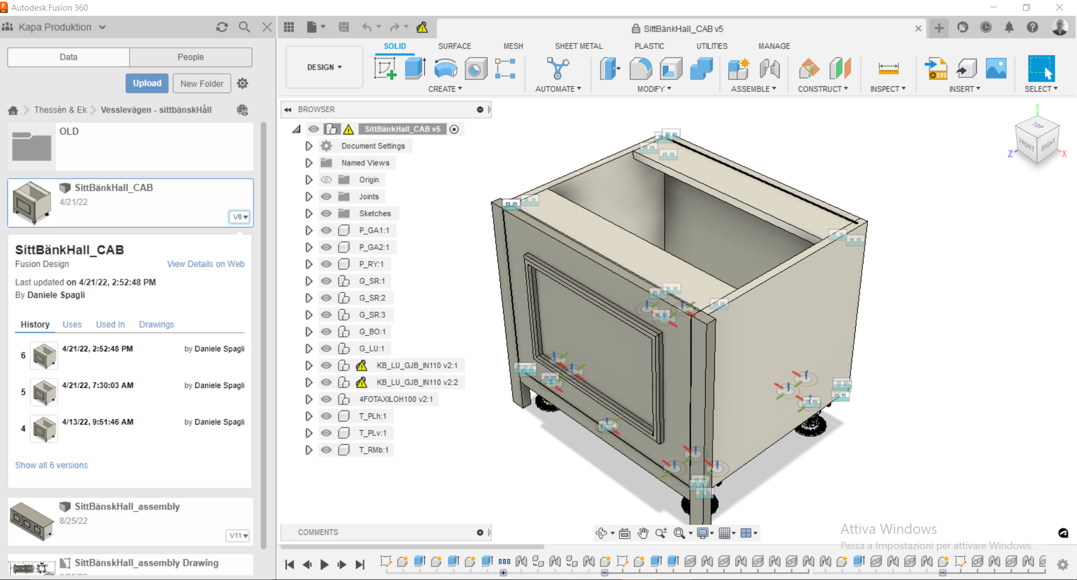Viewport: 1077px width, 580px height.
Task: Switch to the SHEET METAL tab
Action: pyautogui.click(x=578, y=46)
